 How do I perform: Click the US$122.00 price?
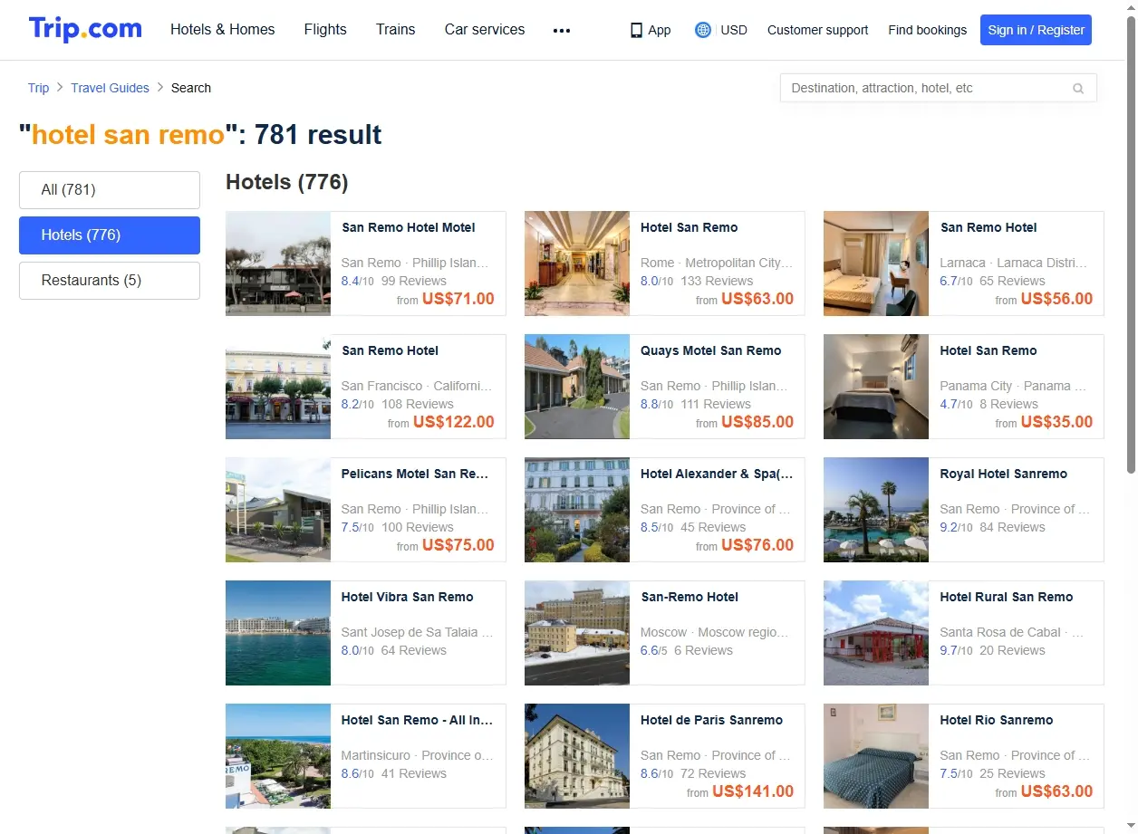tap(454, 422)
